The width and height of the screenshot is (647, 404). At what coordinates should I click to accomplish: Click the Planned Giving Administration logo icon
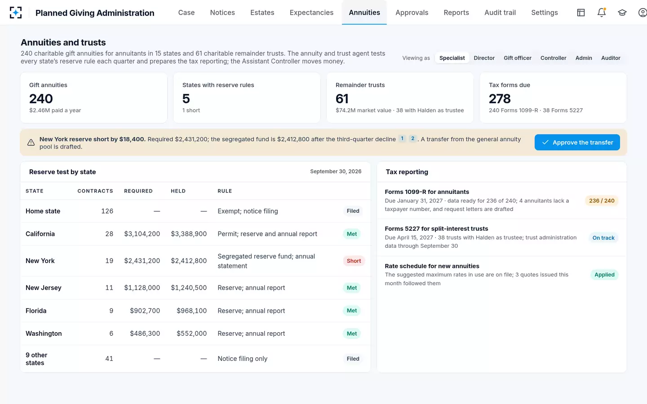[16, 13]
